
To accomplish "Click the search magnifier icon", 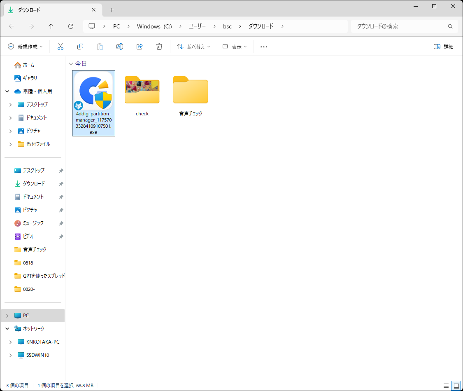I will tap(450, 26).
